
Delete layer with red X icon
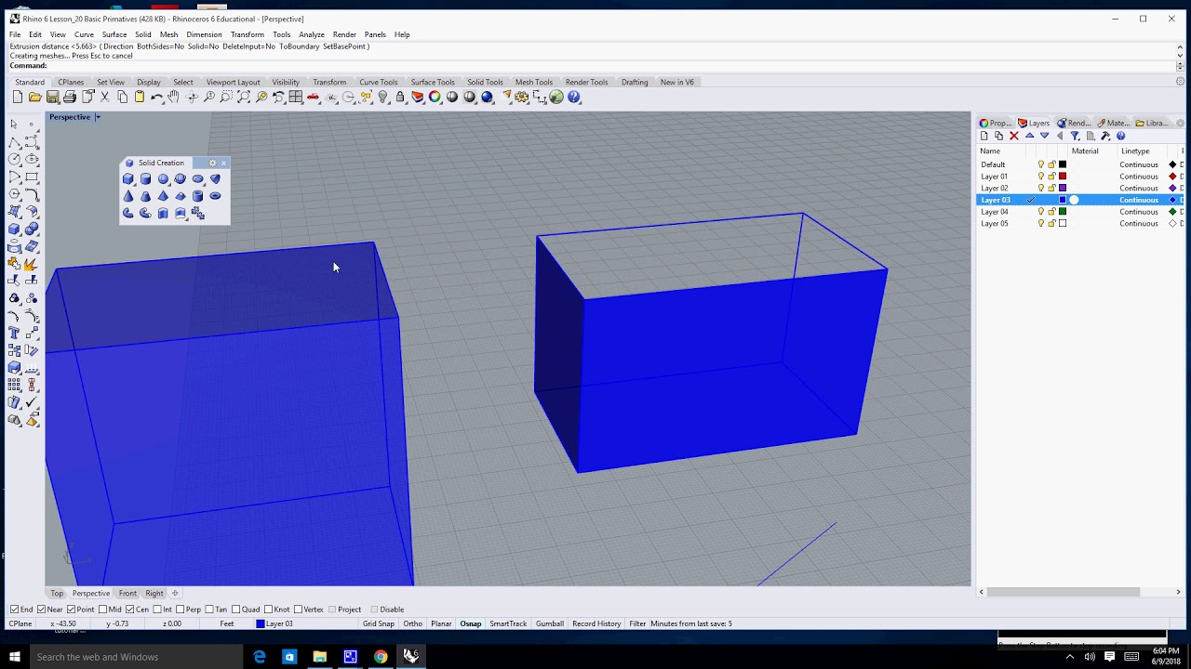tap(1014, 136)
